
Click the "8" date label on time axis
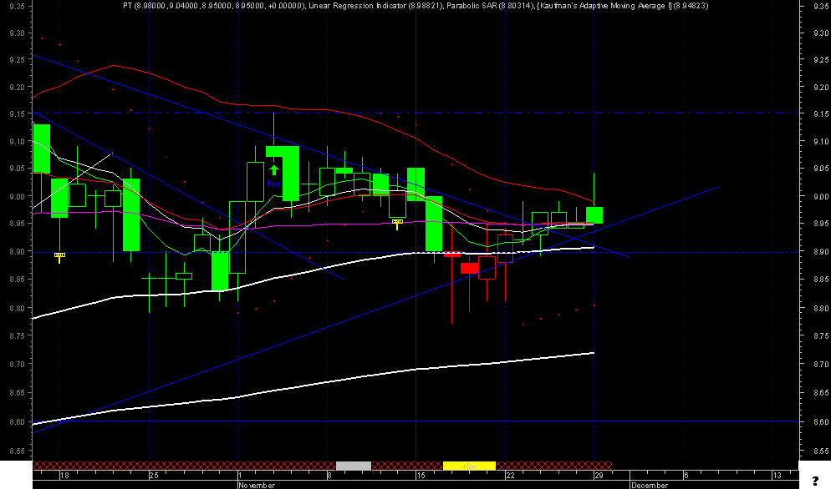329,476
